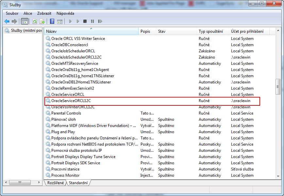Click the Back arrow in the toolbar

(x=7, y=21)
